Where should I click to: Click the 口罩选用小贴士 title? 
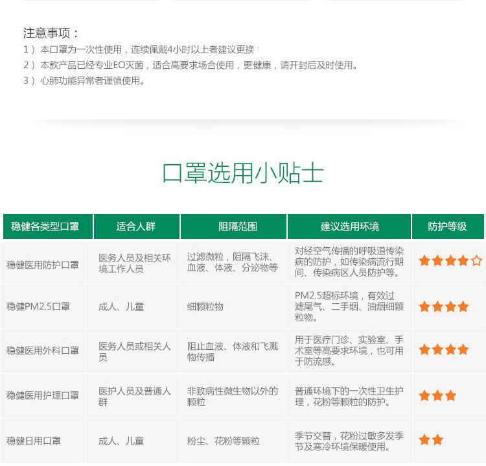click(x=243, y=173)
